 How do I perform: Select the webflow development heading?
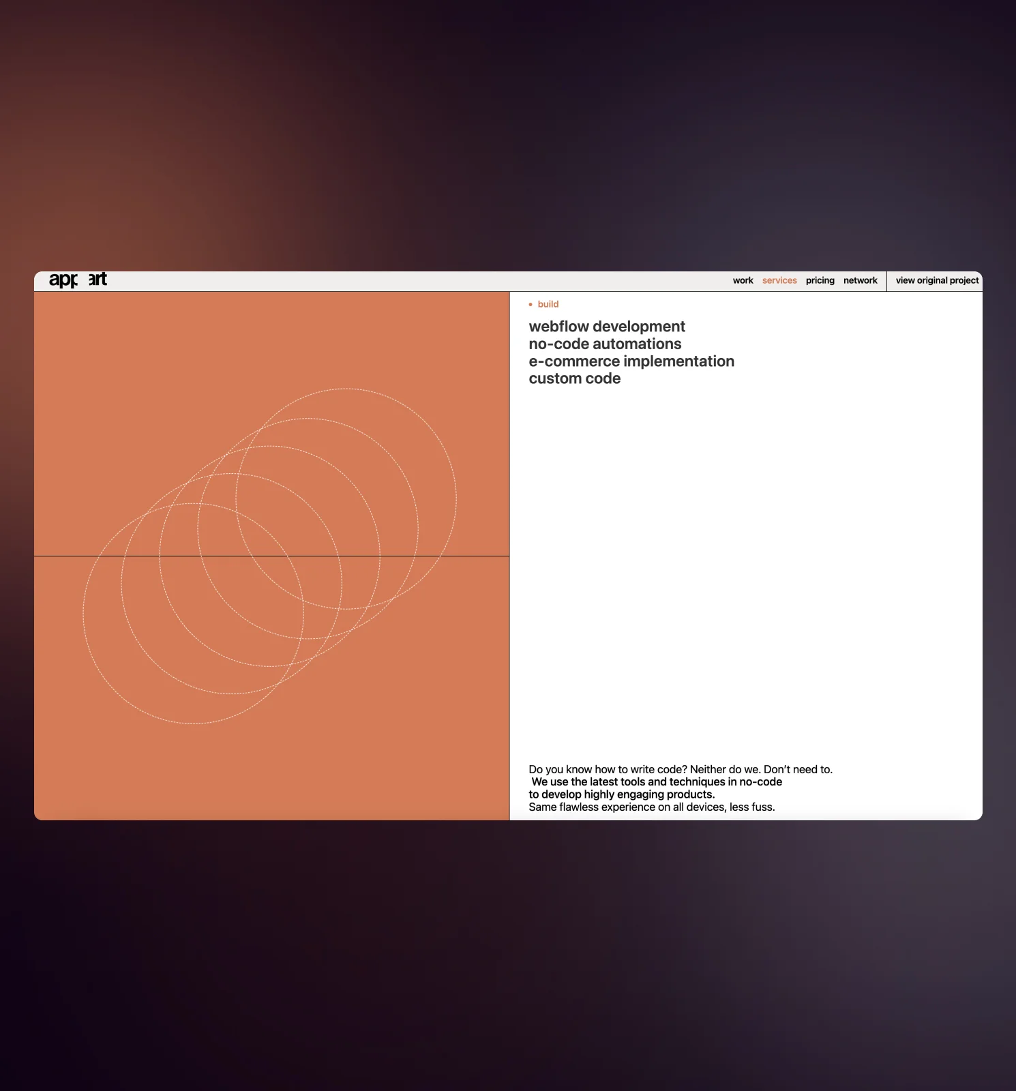click(x=606, y=327)
